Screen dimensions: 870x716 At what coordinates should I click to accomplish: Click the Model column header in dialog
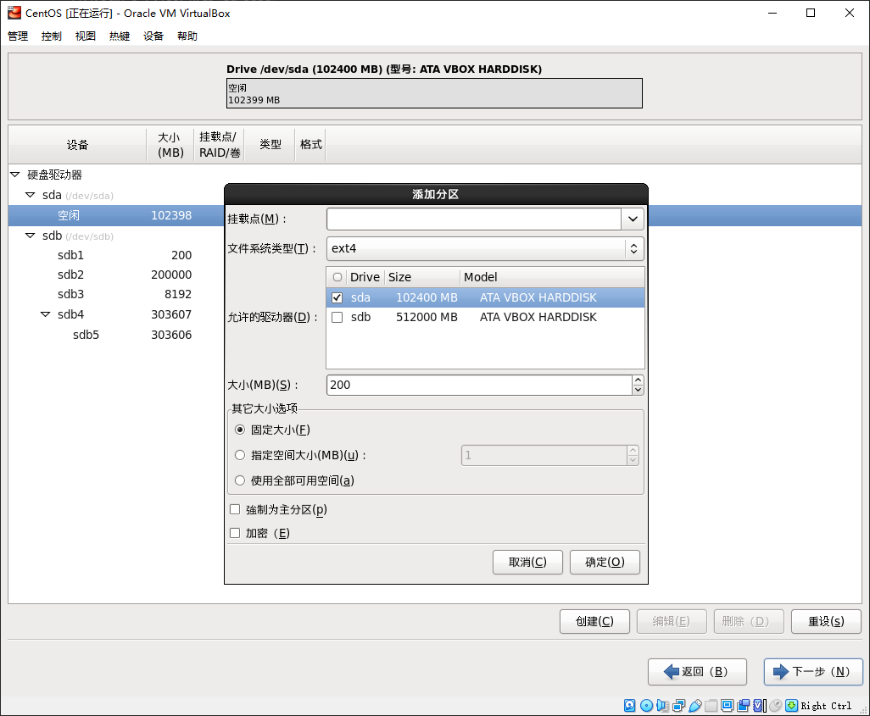pyautogui.click(x=553, y=277)
